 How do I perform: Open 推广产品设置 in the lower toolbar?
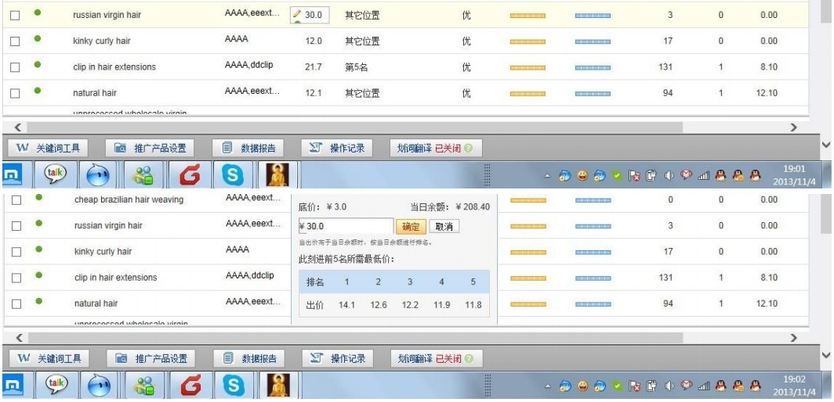(150, 358)
